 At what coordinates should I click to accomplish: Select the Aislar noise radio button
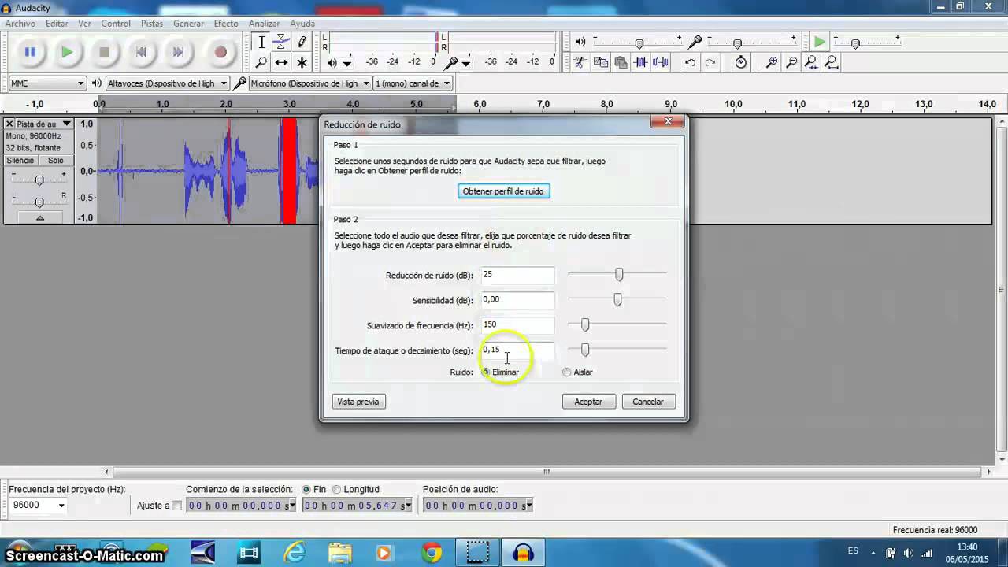pos(567,372)
